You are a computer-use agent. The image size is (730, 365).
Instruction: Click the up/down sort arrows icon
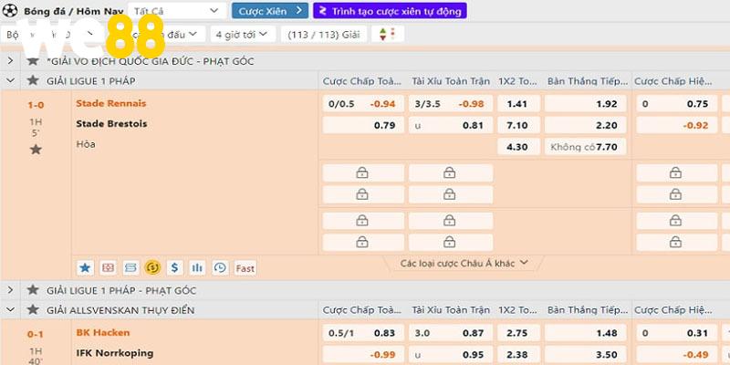pos(389,34)
